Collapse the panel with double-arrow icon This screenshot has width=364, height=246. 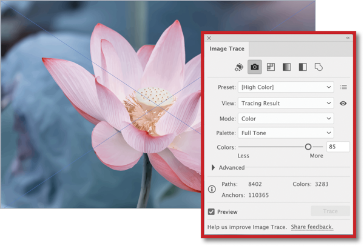click(348, 38)
